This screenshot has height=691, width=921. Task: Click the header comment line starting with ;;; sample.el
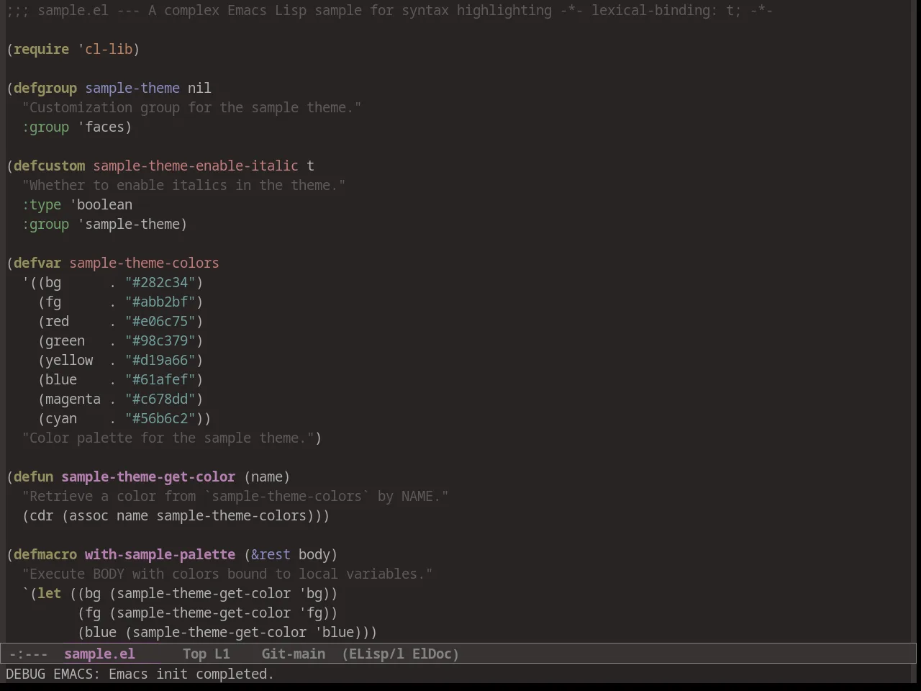click(x=389, y=10)
